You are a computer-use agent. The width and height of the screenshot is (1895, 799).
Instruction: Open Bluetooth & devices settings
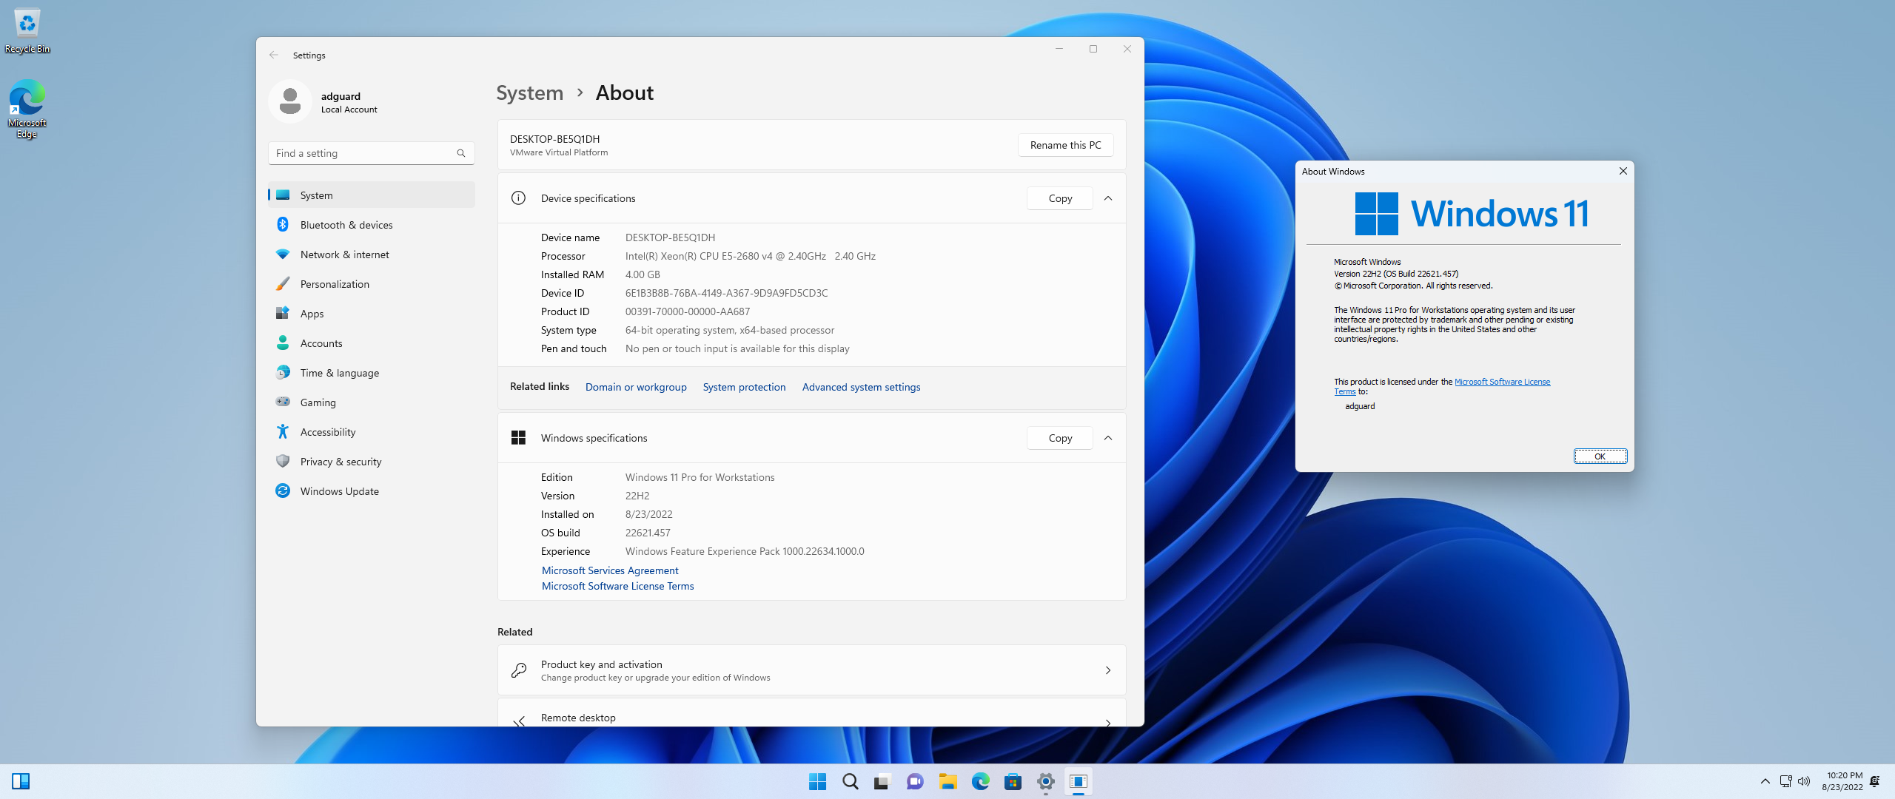(x=347, y=224)
